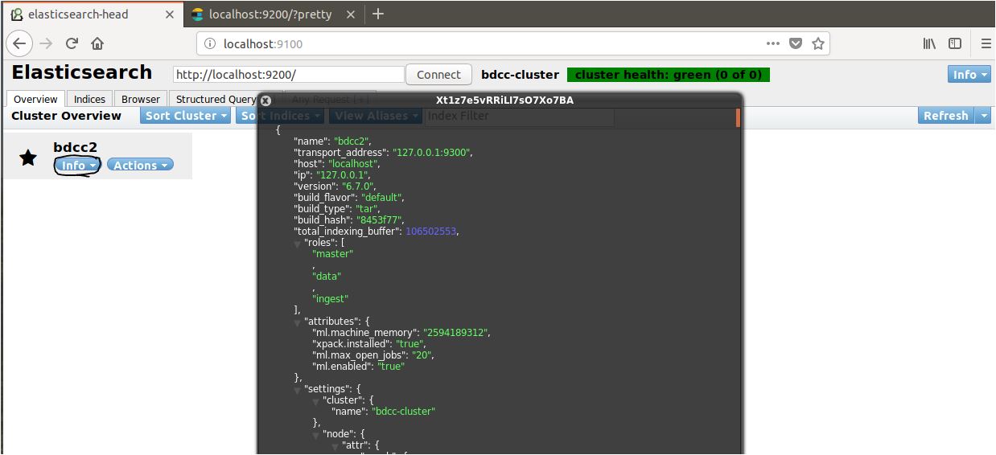Open the Sort Cluster dropdown

pos(187,116)
